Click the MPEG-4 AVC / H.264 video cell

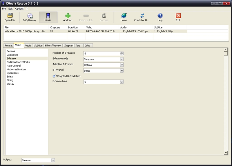pyautogui.click(x=102, y=31)
